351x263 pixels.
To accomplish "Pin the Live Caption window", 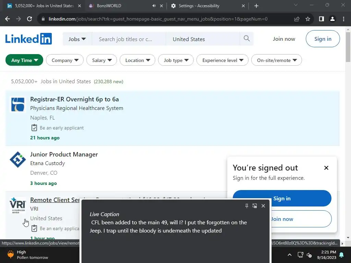I will 247,206.
